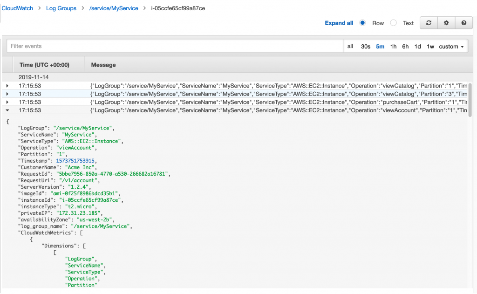Open Log Groups from breadcrumb
This screenshot has width=477, height=294.
pos(61,8)
